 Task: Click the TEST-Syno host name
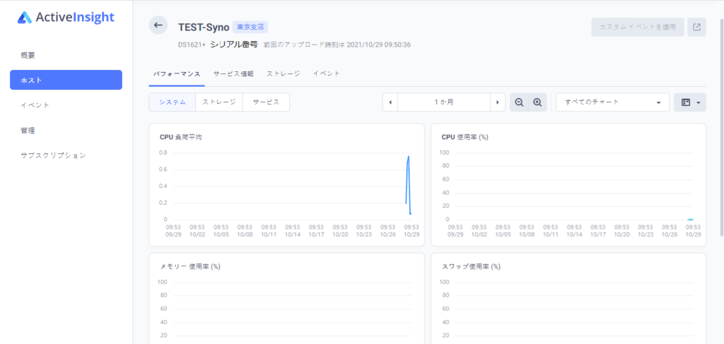point(204,28)
